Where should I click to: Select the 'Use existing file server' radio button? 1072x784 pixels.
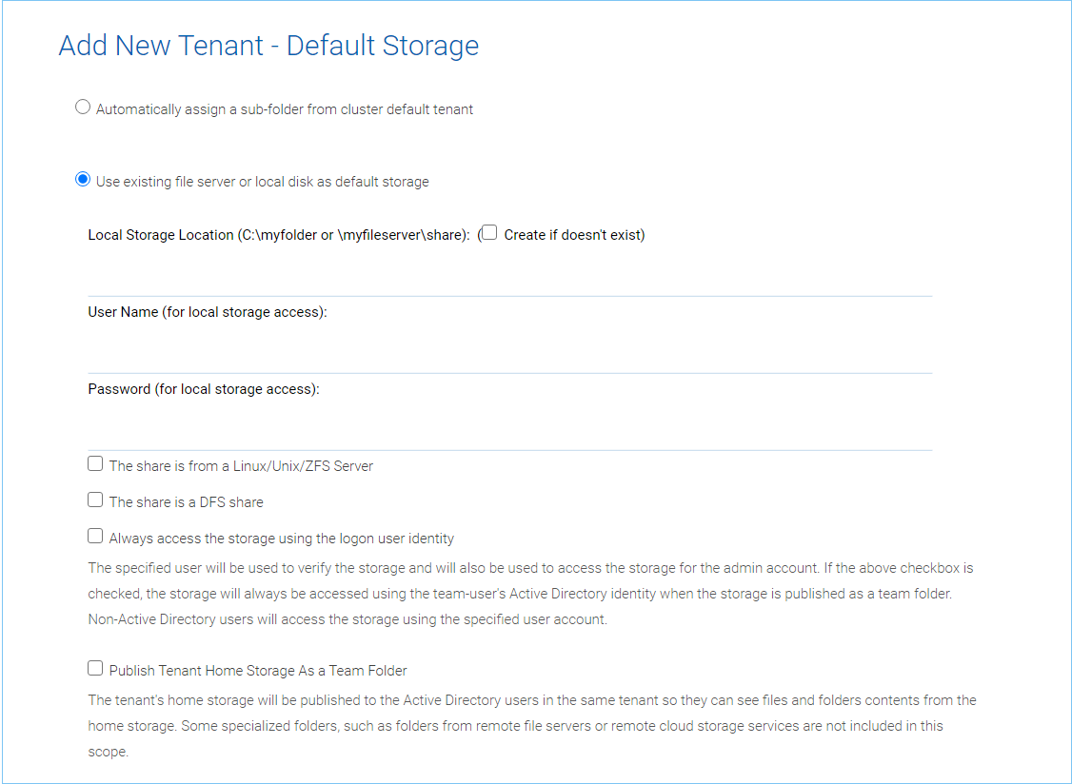[83, 180]
